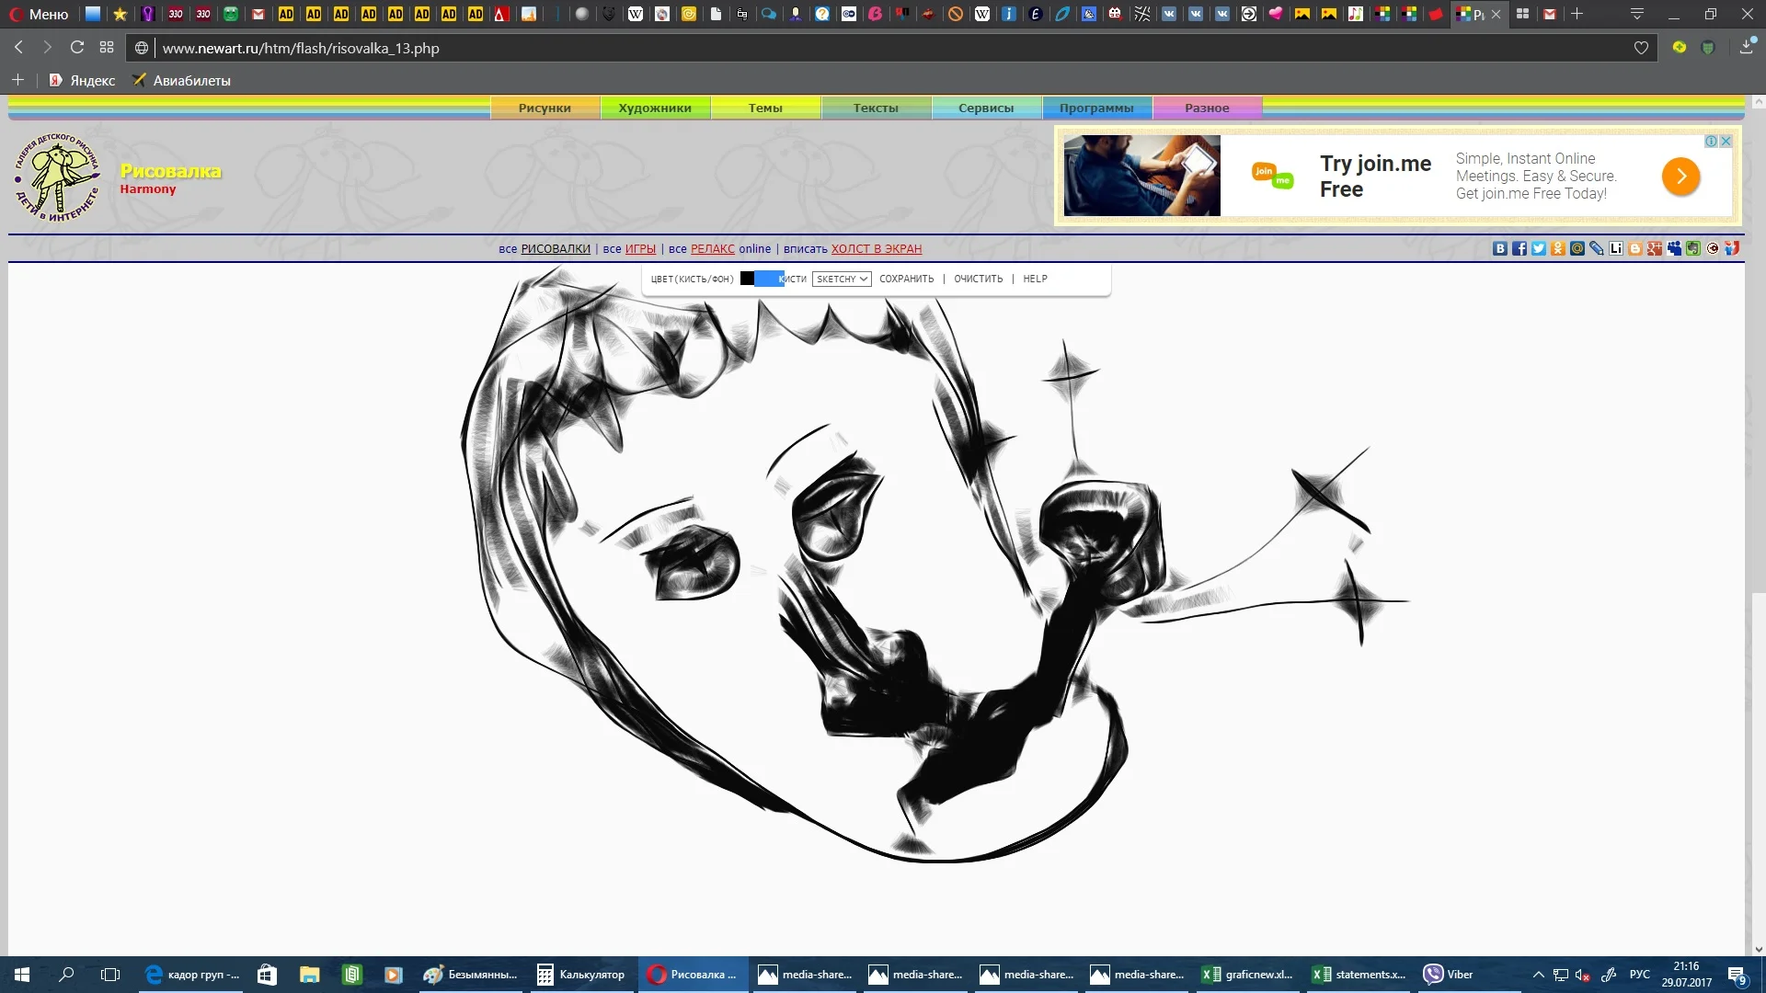Share via the Google Plus icon
Viewport: 1766px width, 993px height.
click(1655, 248)
